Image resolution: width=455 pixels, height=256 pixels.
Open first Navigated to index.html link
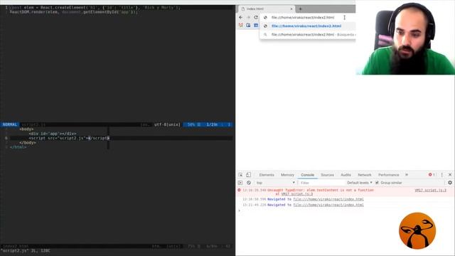[x=328, y=199]
